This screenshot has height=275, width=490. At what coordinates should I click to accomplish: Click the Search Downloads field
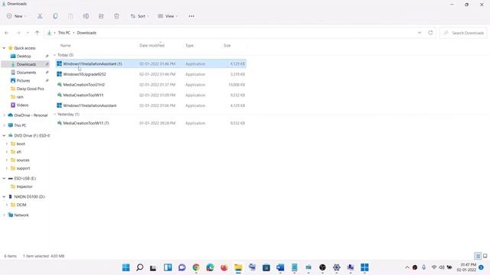tap(464, 33)
